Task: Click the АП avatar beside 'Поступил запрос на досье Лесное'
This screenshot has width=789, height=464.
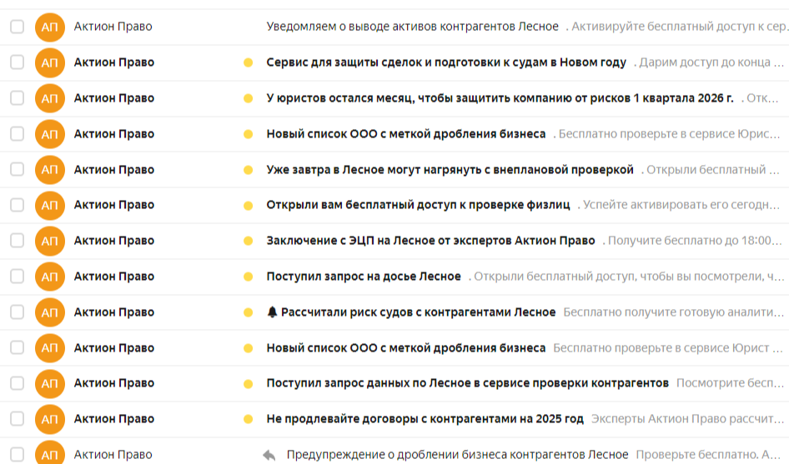Action: [50, 277]
